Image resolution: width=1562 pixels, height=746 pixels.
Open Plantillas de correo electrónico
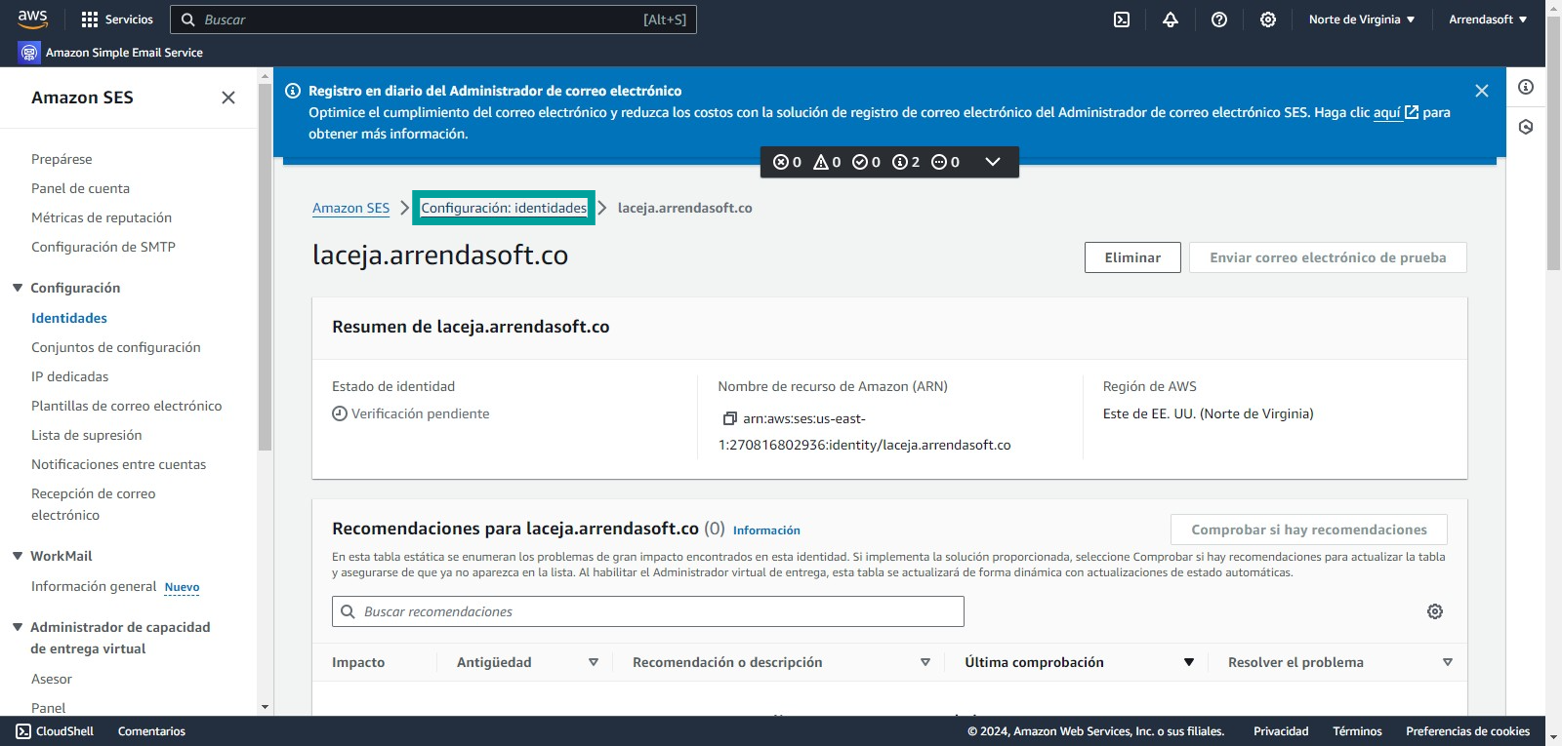127,406
